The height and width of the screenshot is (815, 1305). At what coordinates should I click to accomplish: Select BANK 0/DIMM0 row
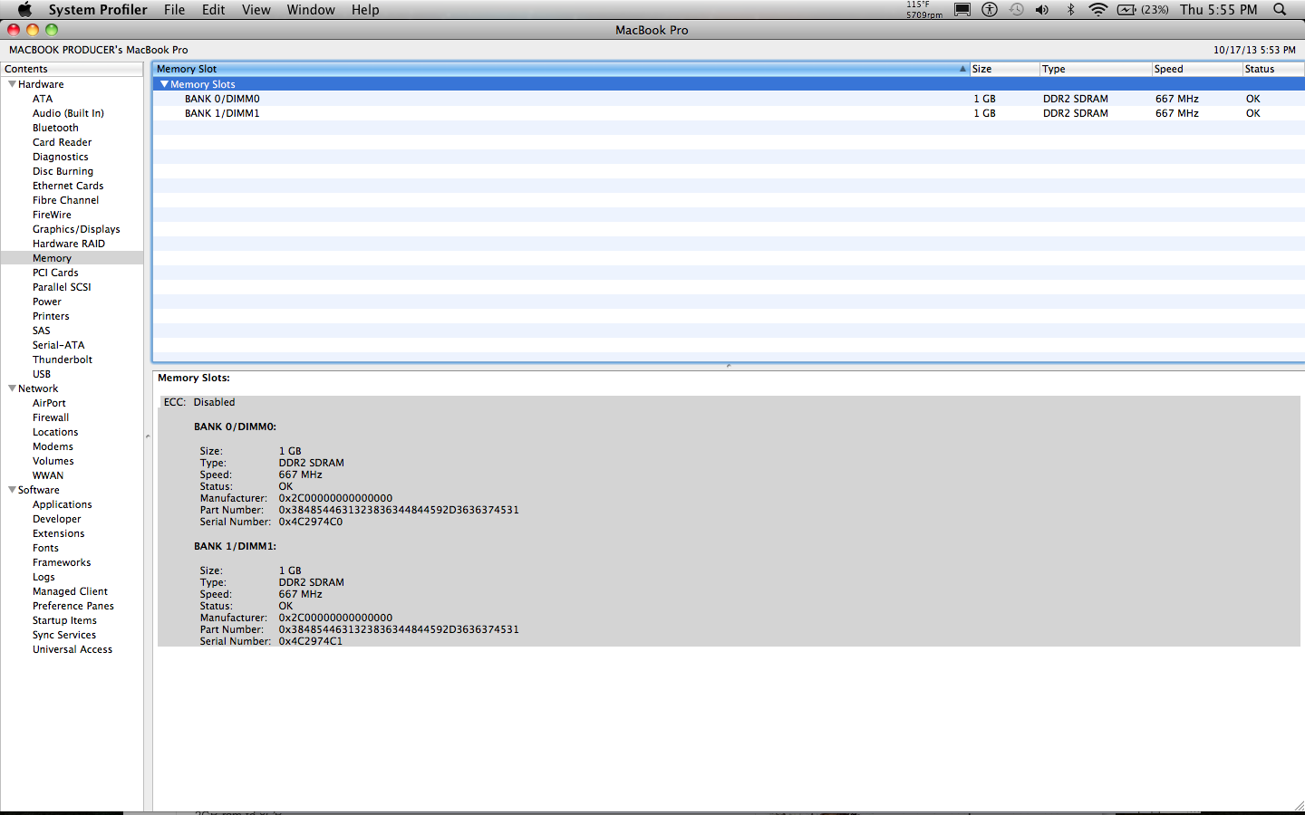[x=729, y=99]
